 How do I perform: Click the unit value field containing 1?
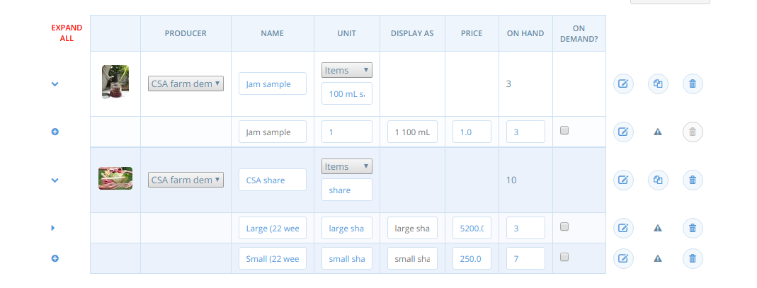pyautogui.click(x=347, y=132)
